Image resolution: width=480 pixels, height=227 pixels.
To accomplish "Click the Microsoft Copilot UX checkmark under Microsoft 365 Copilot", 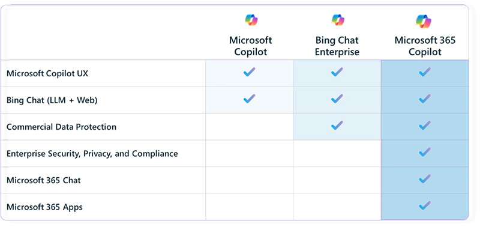I will point(425,72).
